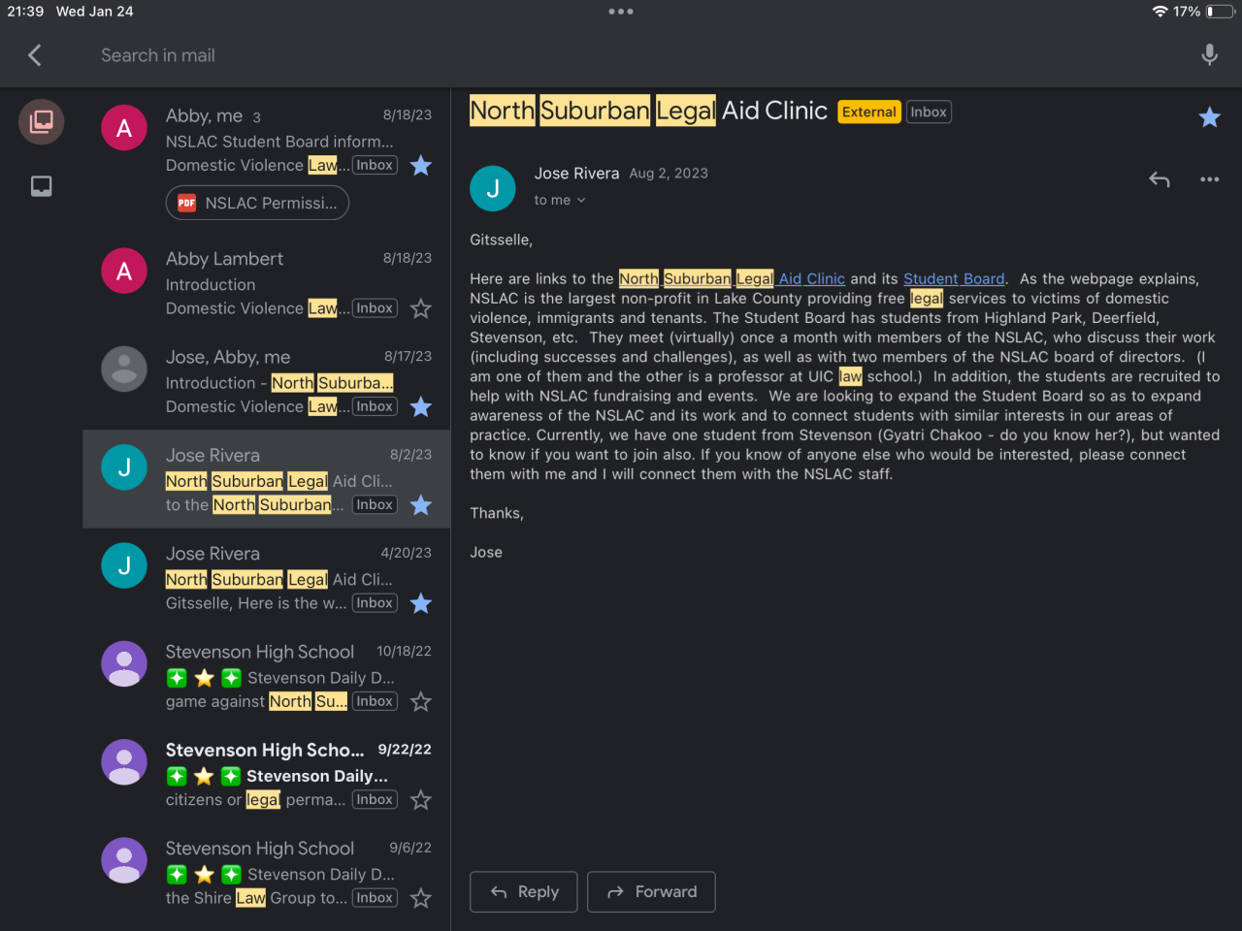Open Stevenson Daily email from 9/6/22
This screenshot has height=931, width=1242.
267,873
